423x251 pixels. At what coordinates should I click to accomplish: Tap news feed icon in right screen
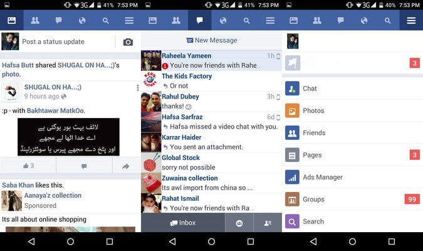[293, 21]
